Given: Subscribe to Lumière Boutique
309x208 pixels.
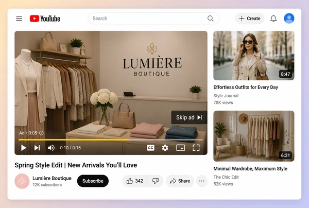Looking at the screenshot, I should point(93,181).
